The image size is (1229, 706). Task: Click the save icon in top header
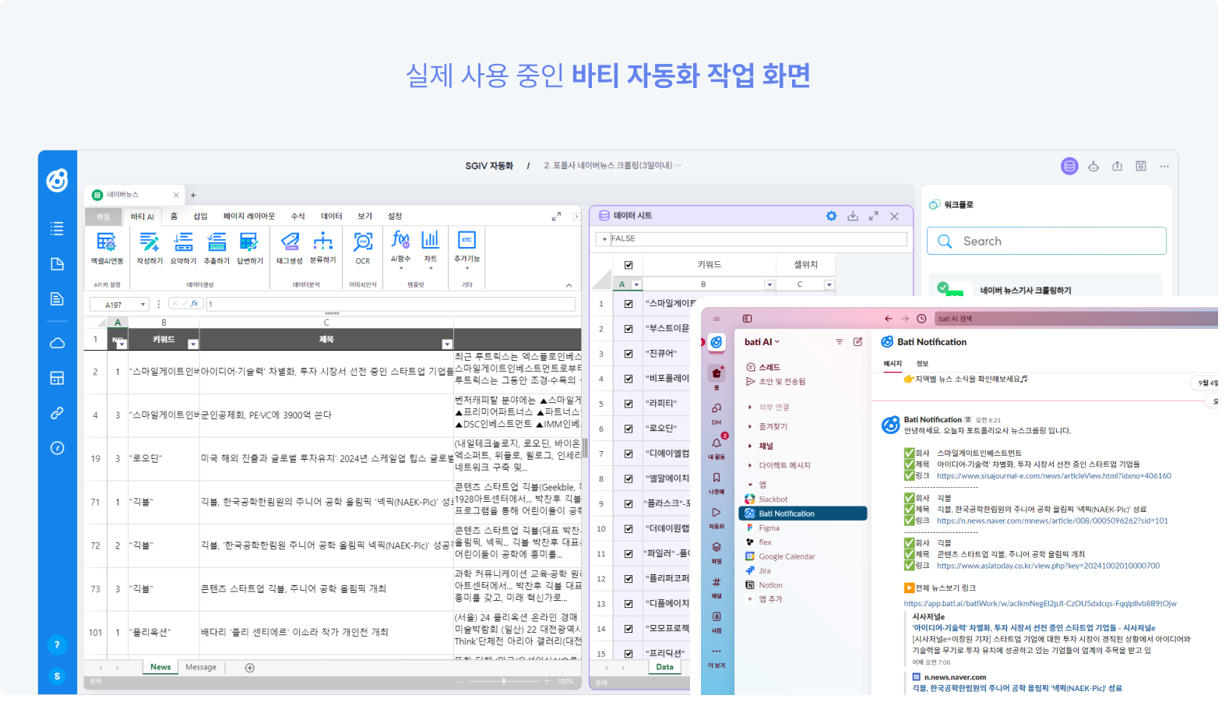[x=1141, y=166]
